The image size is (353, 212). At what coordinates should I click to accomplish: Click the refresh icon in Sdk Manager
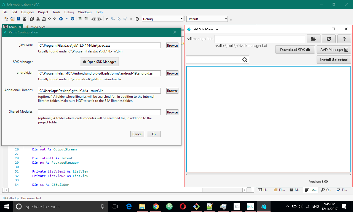329,39
